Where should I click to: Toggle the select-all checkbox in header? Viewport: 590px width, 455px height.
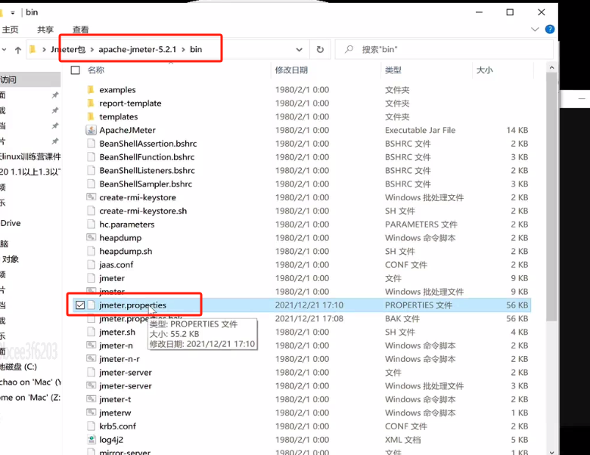75,70
